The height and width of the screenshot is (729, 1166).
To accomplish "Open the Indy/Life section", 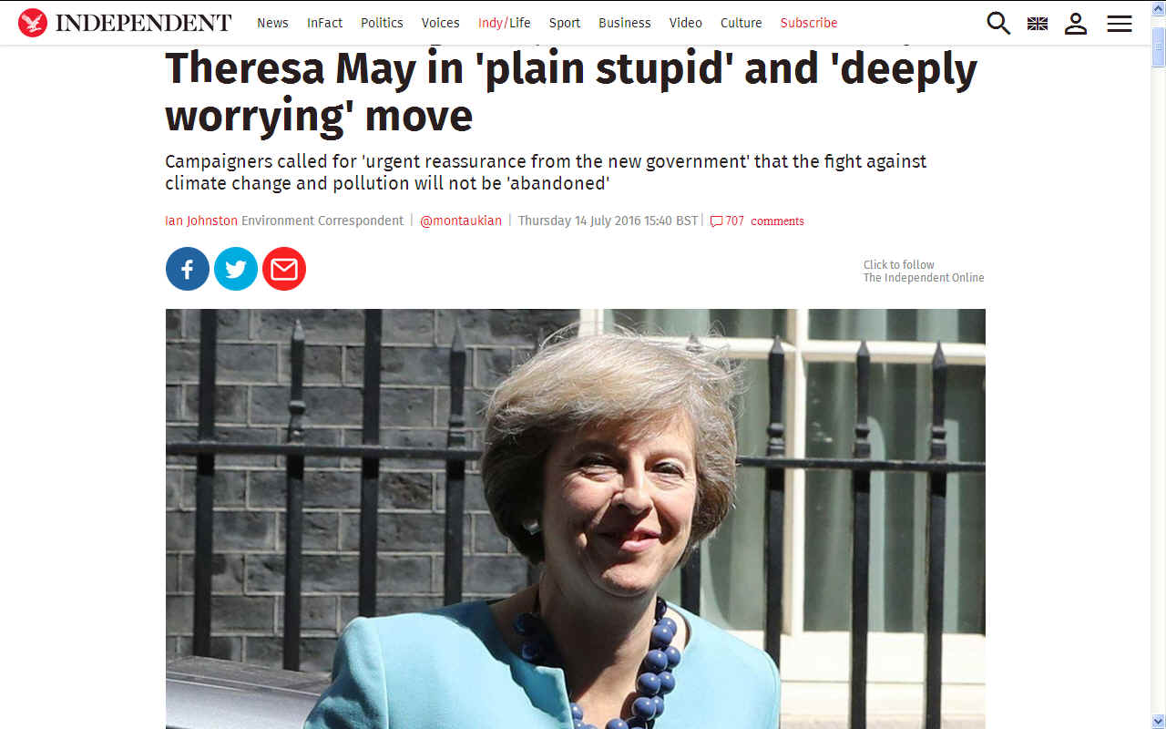I will pyautogui.click(x=504, y=23).
